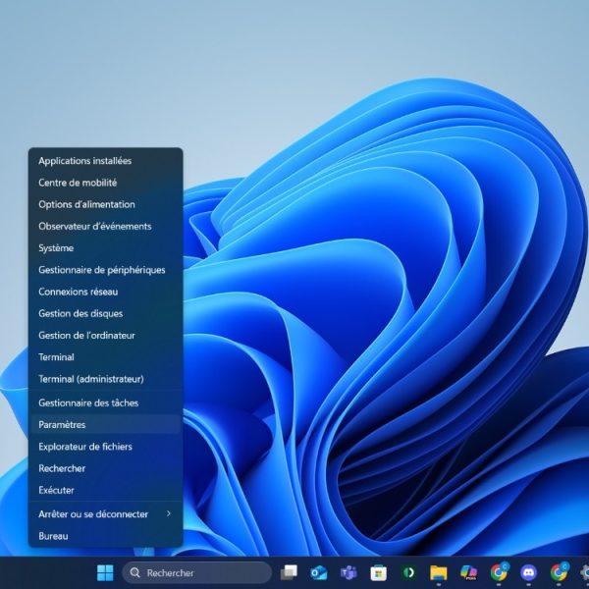This screenshot has height=589, width=589.
Task: Choose Exécuter from the menu
Action: click(x=106, y=490)
